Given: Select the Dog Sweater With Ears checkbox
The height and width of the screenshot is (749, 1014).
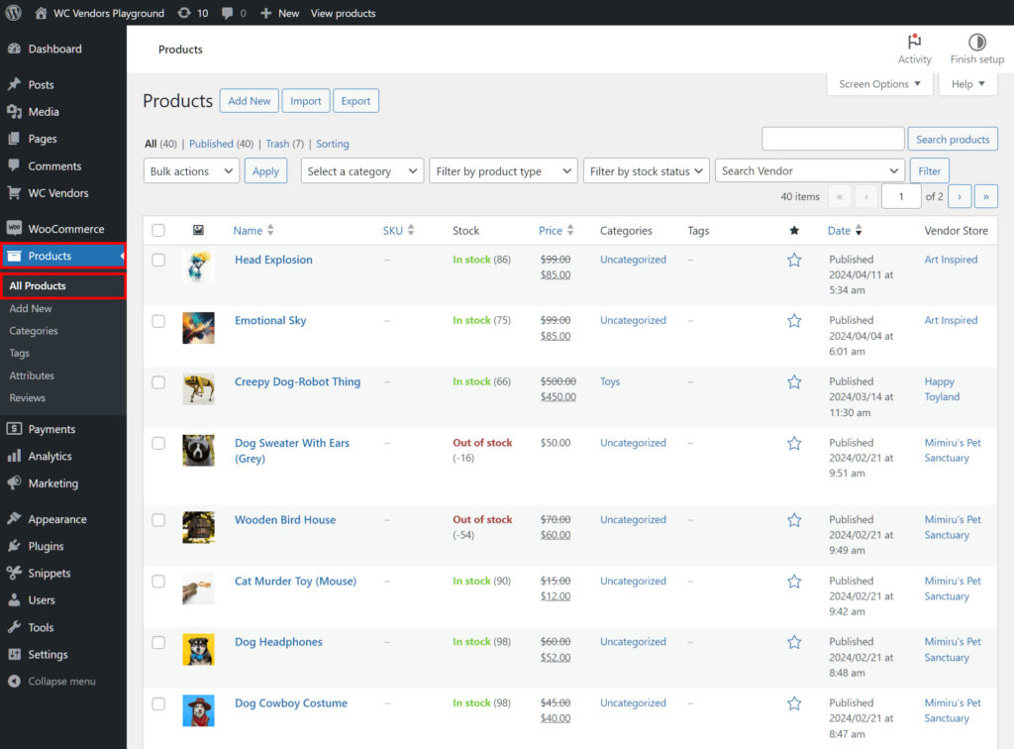Looking at the screenshot, I should [x=158, y=443].
